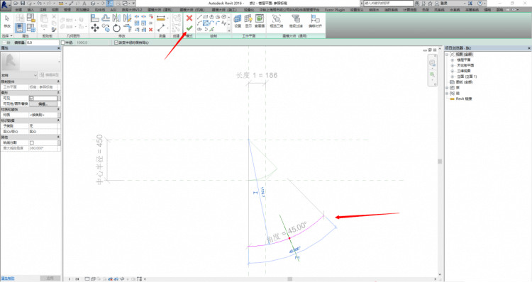532x282 pixels.
Task: Click the Save icon in quick access toolbar
Action: pos(23,3)
